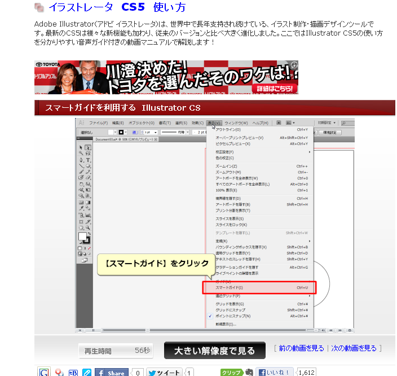Select the Mesh tool
The width and height of the screenshot is (397, 376).
pos(81,202)
